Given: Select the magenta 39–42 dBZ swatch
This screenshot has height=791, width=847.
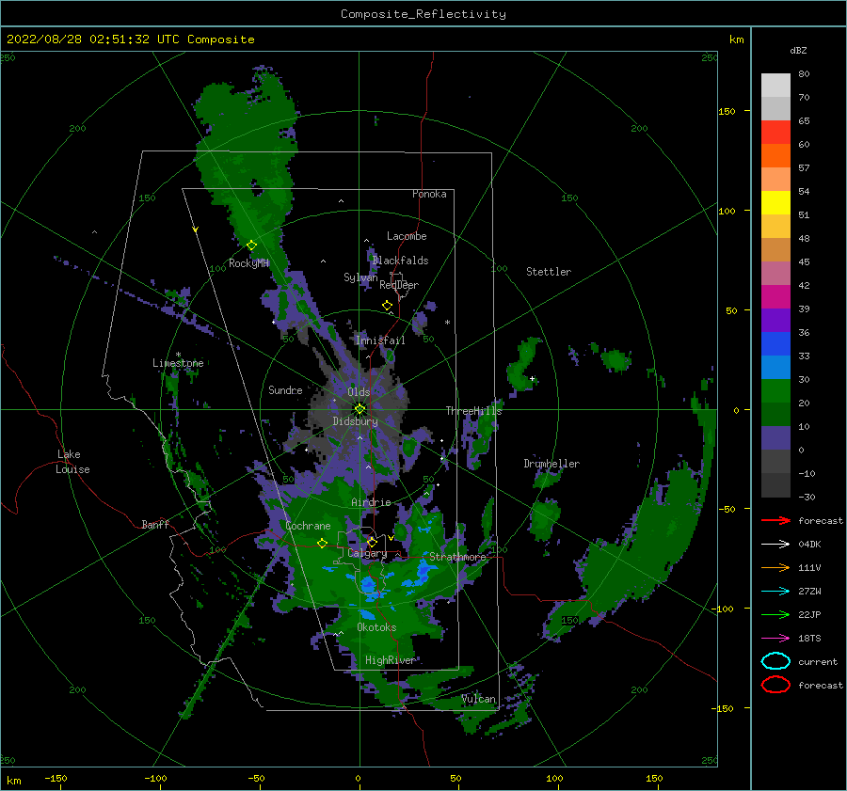Looking at the screenshot, I should point(775,297).
